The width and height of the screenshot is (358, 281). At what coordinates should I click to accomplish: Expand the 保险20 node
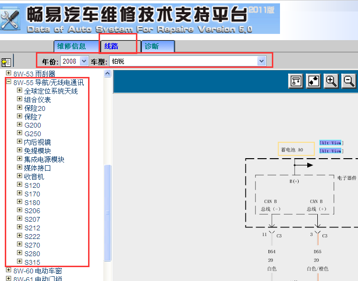(20, 108)
